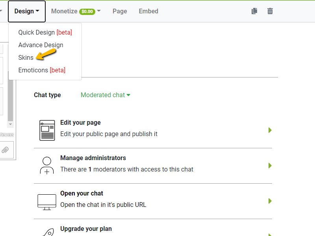This screenshot has height=236, width=315.
Task: Expand Open your chat with green arrow
Action: point(270,201)
